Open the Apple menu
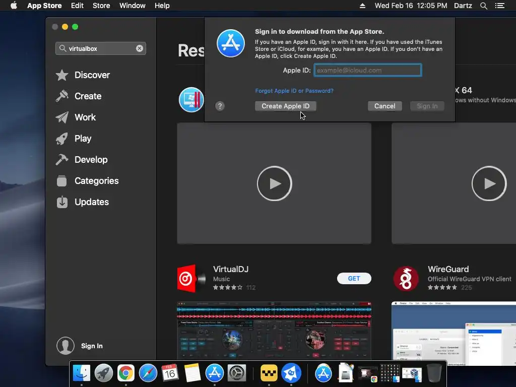Viewport: 516px width, 387px height. click(x=14, y=6)
